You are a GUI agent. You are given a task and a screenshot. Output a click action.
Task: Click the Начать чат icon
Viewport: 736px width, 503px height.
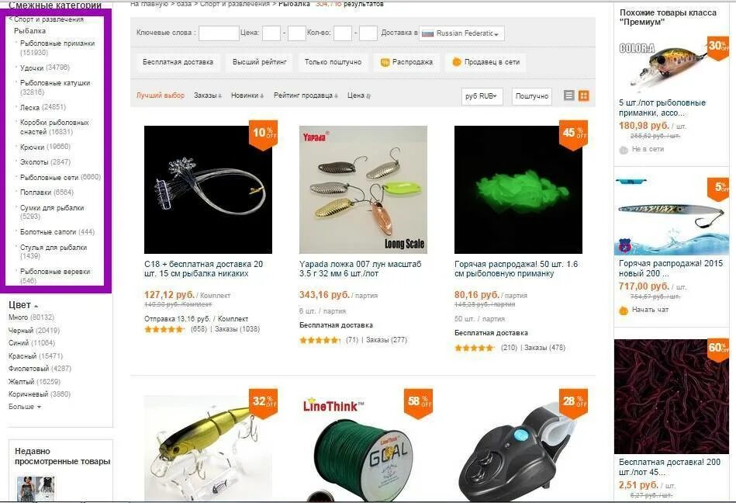coord(624,310)
